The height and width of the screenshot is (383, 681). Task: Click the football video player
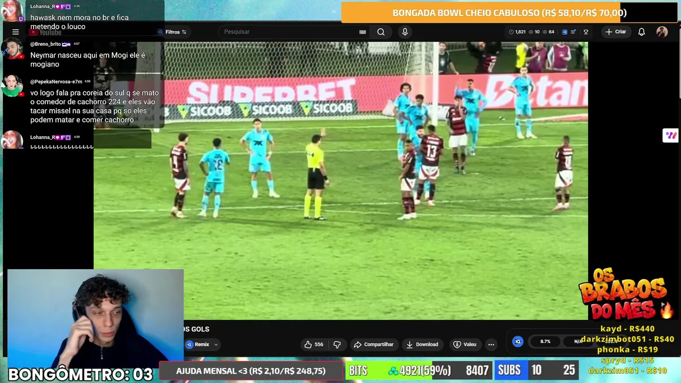pyautogui.click(x=340, y=181)
